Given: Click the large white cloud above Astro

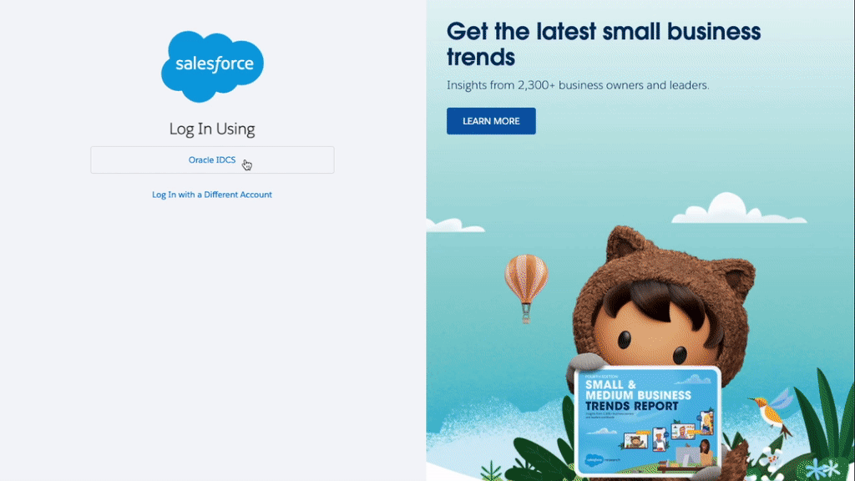Looking at the screenshot, I should pos(739,209).
